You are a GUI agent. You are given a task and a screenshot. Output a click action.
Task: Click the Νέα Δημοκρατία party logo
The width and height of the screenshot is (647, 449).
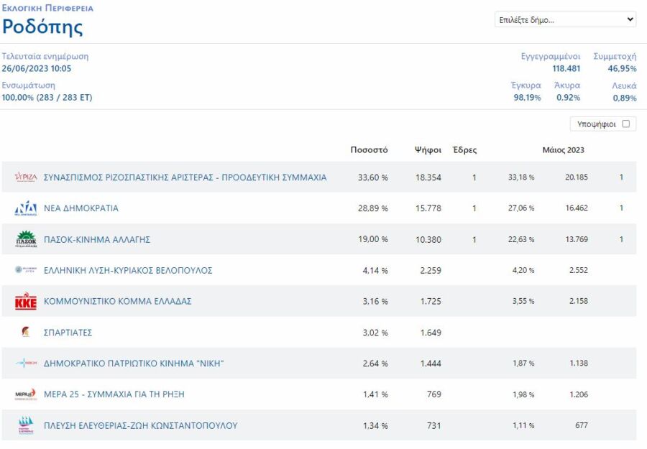[26, 208]
